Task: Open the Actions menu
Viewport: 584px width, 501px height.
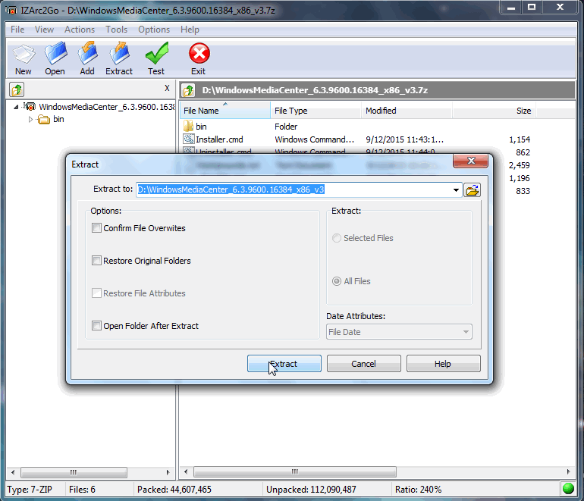Action: 80,30
